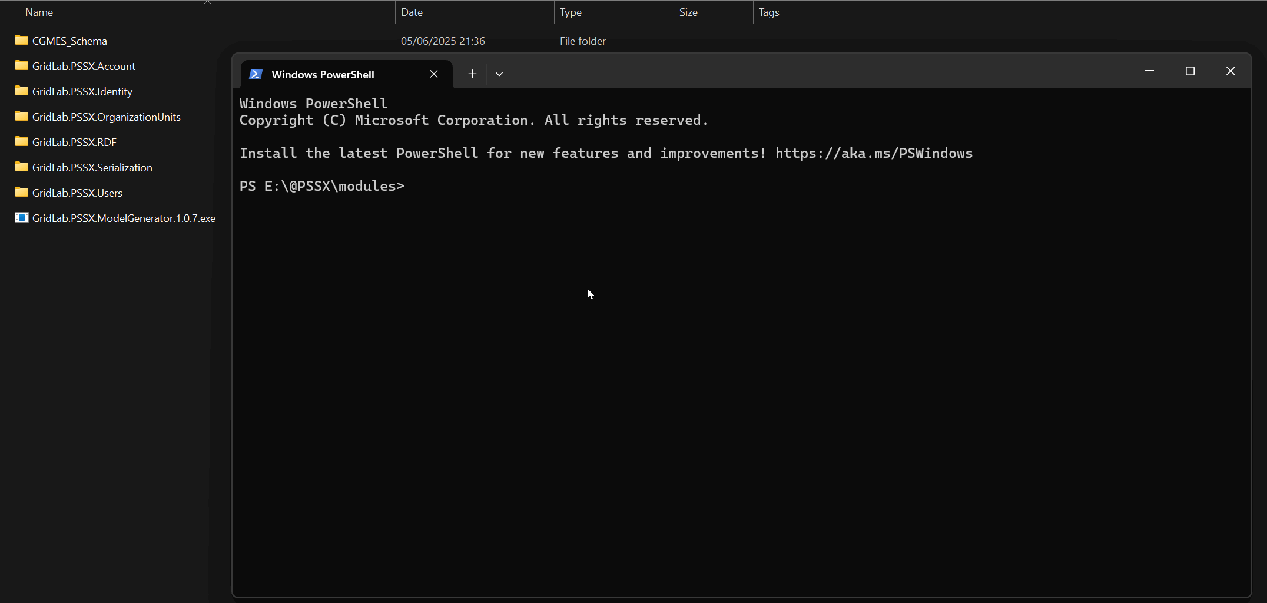This screenshot has height=603, width=1267.
Task: Click the GridLab.PSSX.Account name
Action: coord(84,67)
